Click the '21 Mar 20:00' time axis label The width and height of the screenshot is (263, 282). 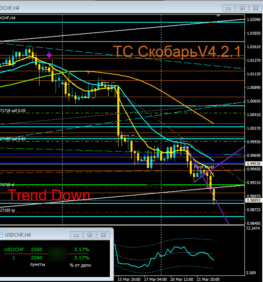208,278
